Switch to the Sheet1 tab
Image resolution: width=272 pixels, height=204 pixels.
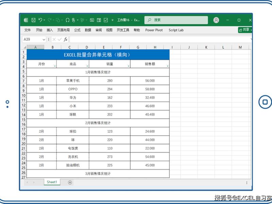click(52, 182)
